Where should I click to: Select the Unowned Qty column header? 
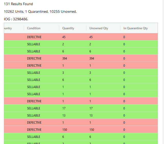click(99, 28)
